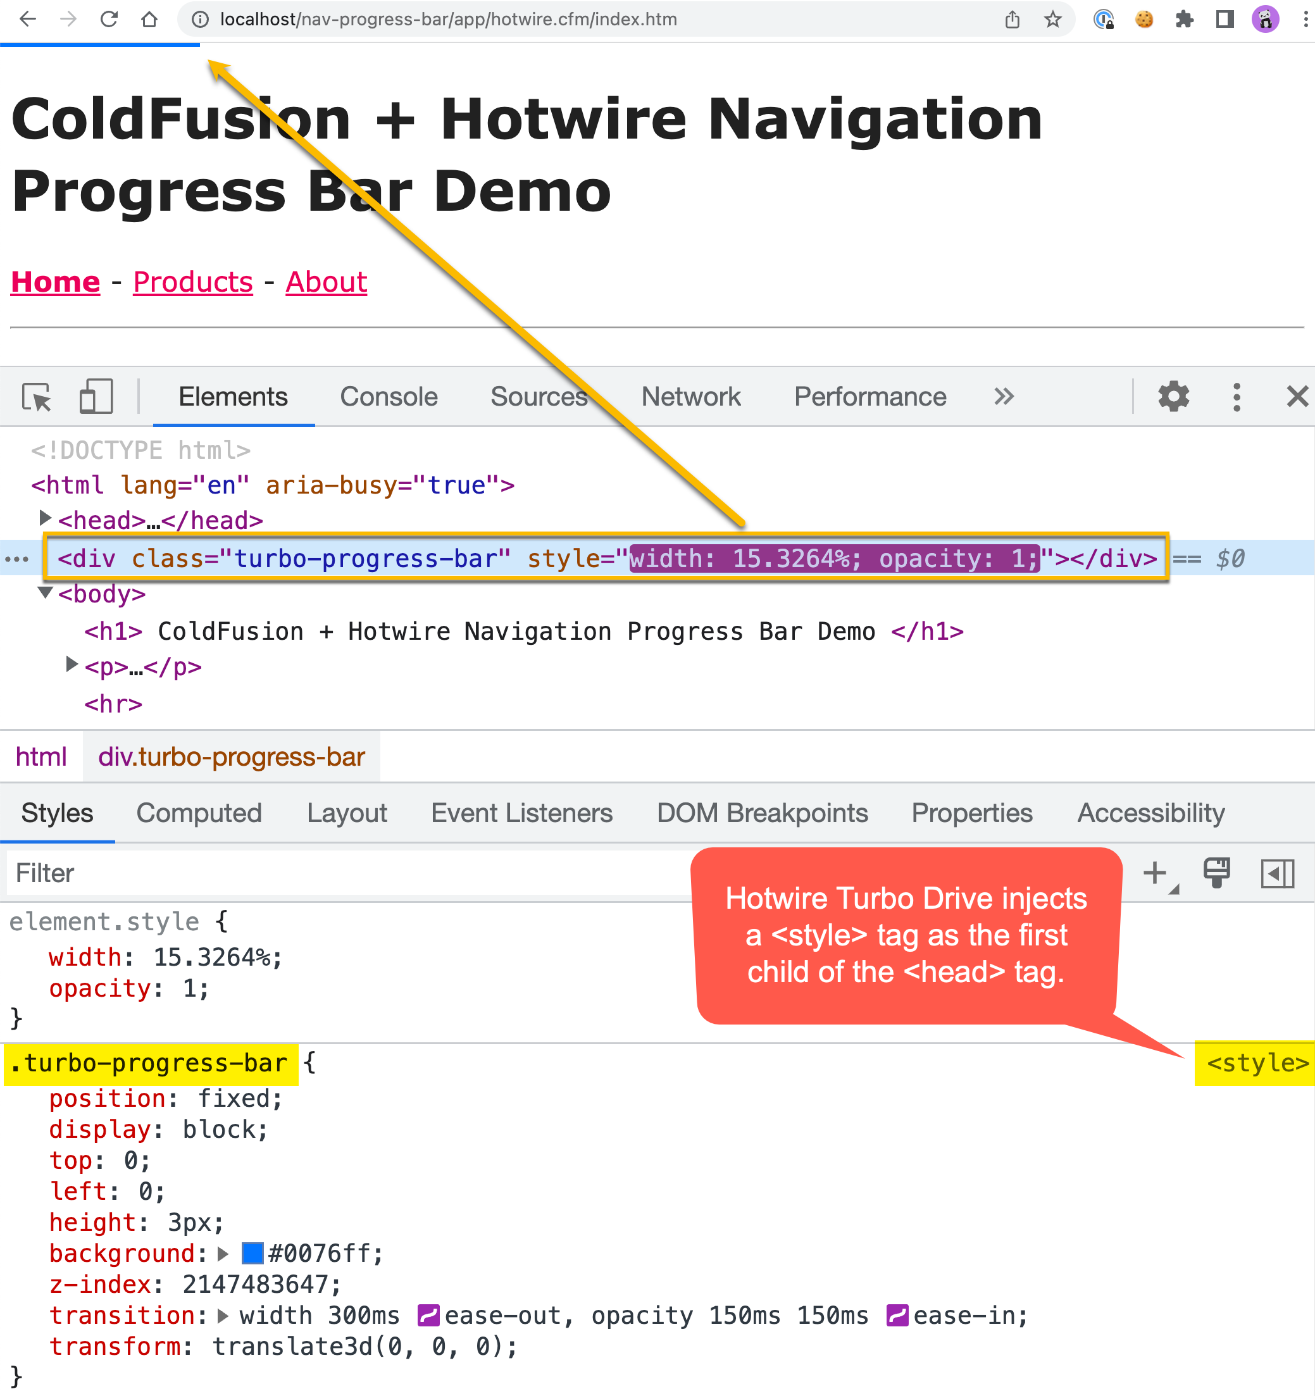
Task: Open the #0076ff background color swatch
Action: (252, 1254)
